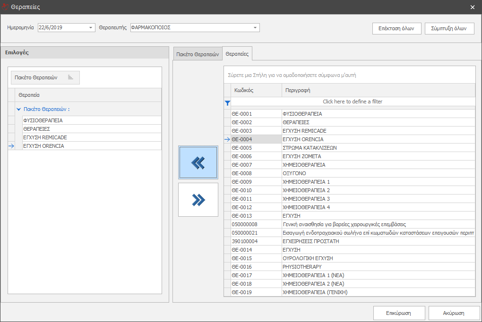Switch to the Πακέτο Θεραπειών tab

tap(198, 54)
